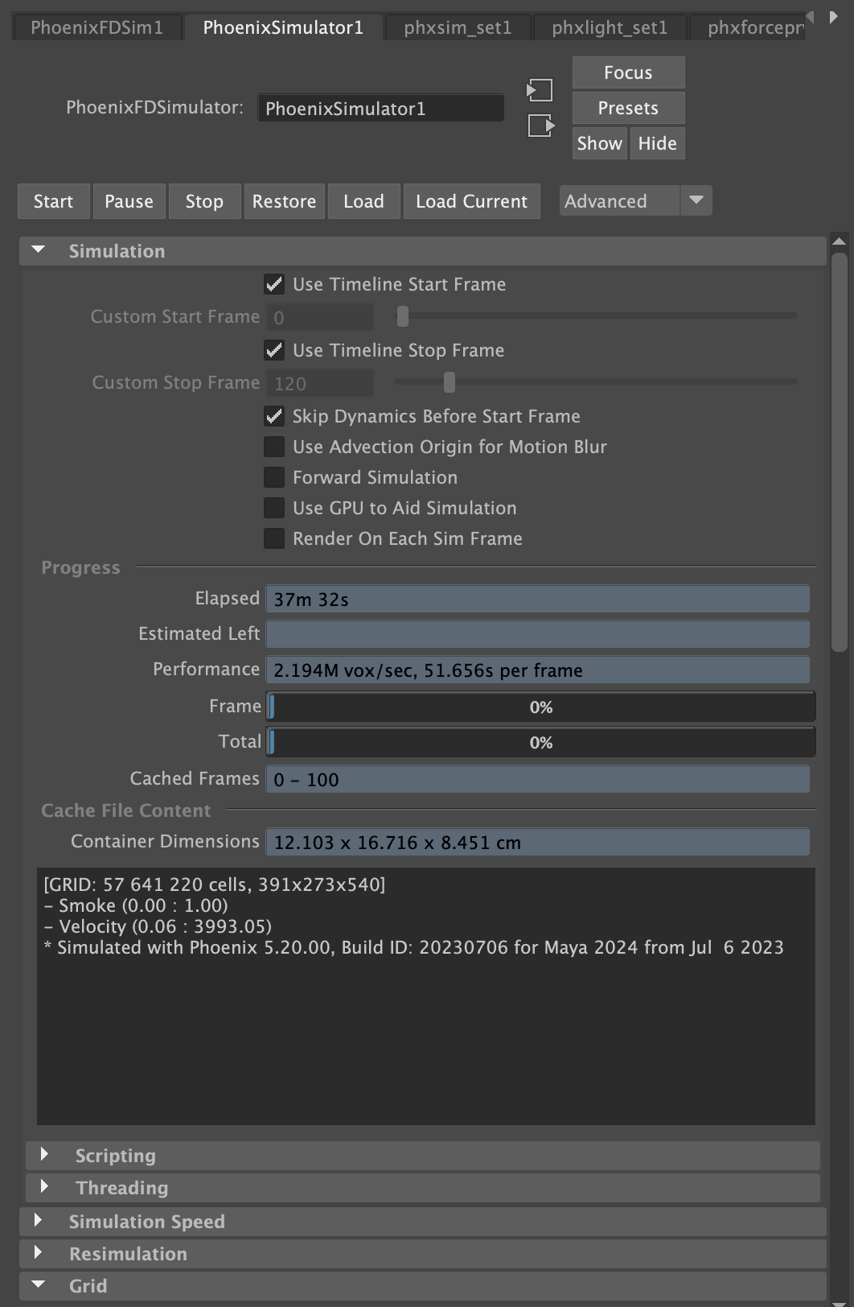Click the scrollbar up arrow
This screenshot has width=854, height=1307.
click(839, 241)
